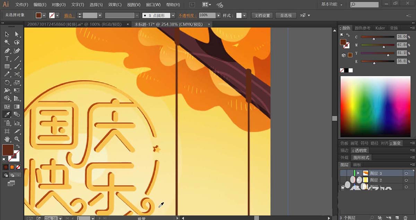Open the 颜色 panel flyout menu
The image size is (416, 220).
tap(412, 28)
